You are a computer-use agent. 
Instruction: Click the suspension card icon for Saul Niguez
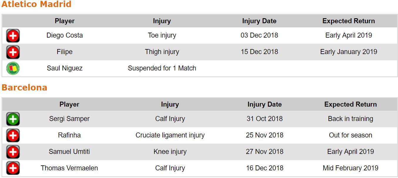(13, 68)
